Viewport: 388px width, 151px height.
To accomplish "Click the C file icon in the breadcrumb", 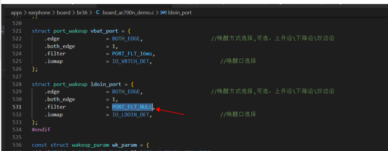I will tap(98, 12).
